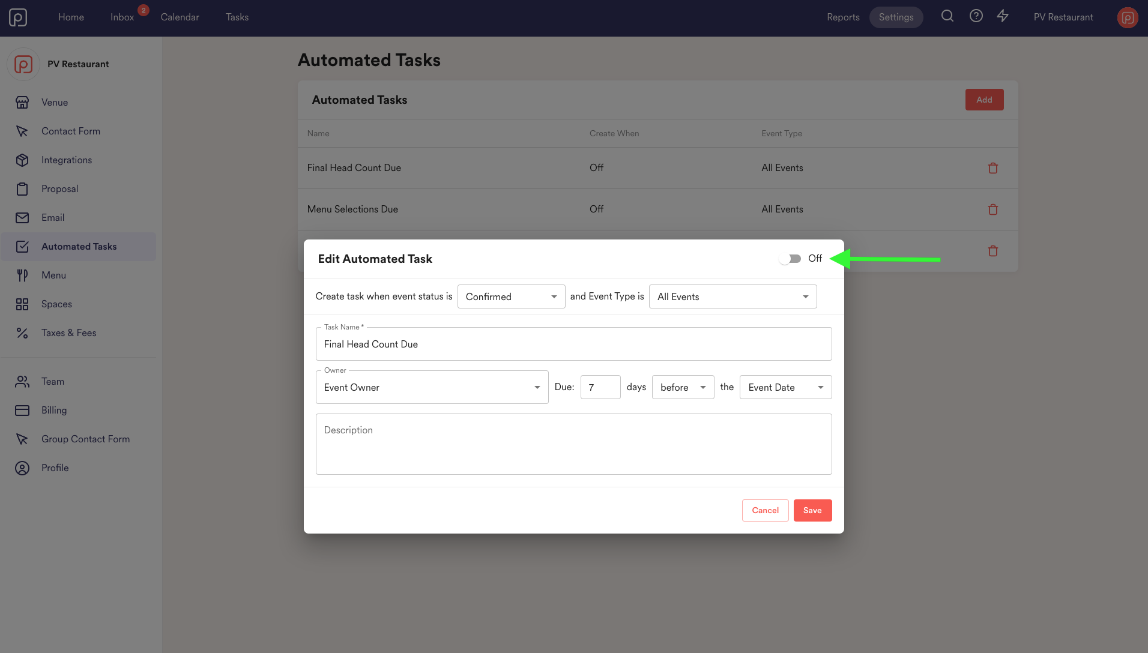Screen dimensions: 1148x653
Task: Open the Profile icon in sidebar
Action: [22, 468]
